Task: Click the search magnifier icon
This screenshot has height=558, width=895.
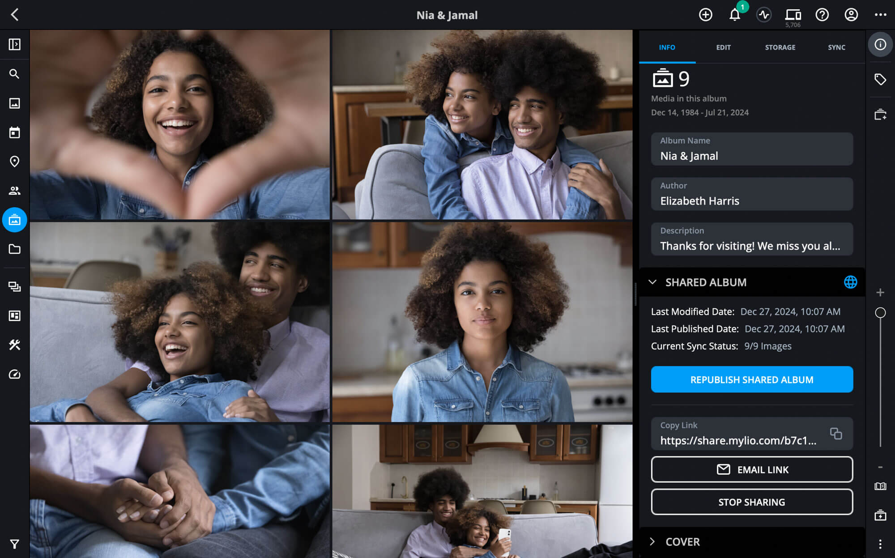Action: tap(14, 74)
